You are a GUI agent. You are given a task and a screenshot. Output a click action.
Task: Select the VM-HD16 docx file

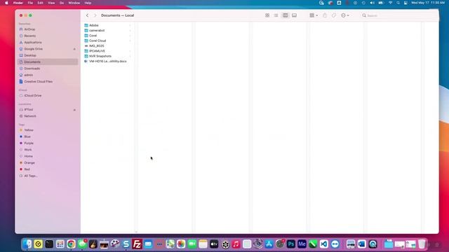[x=107, y=62]
